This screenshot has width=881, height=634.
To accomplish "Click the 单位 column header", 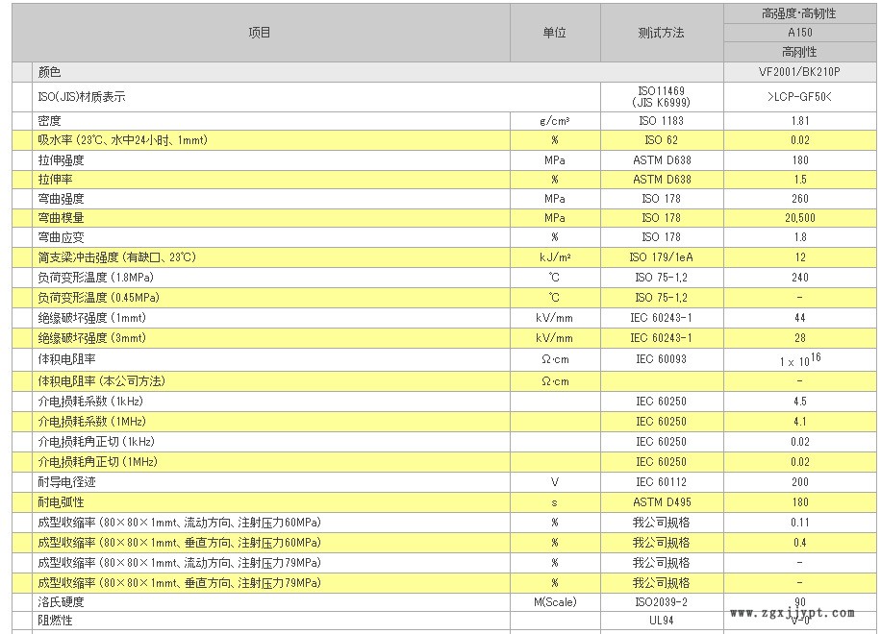I will point(554,33).
